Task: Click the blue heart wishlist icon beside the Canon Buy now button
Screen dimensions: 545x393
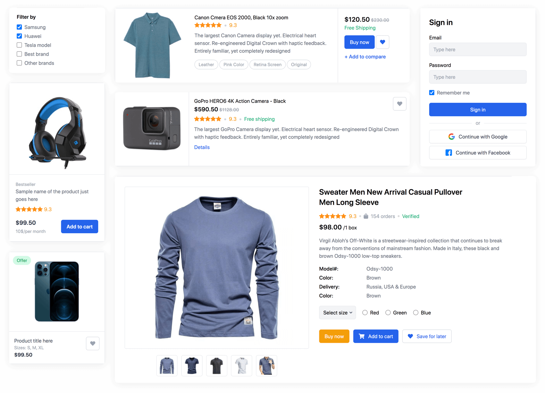Action: [382, 42]
